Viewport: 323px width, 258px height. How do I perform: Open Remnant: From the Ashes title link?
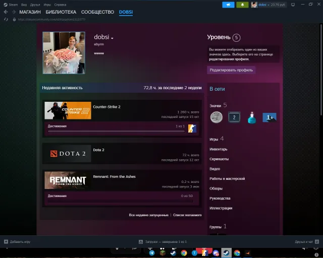tap(115, 177)
